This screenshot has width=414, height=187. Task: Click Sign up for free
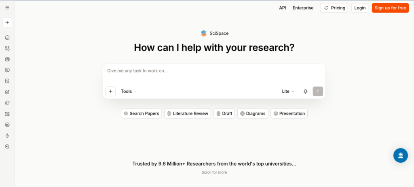(390, 8)
